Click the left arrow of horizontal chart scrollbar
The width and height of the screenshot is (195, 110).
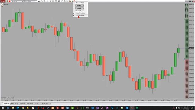[x=2, y=102]
